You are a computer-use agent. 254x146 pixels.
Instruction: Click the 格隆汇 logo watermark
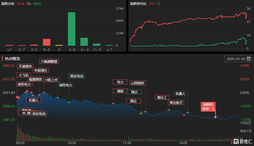(243, 141)
